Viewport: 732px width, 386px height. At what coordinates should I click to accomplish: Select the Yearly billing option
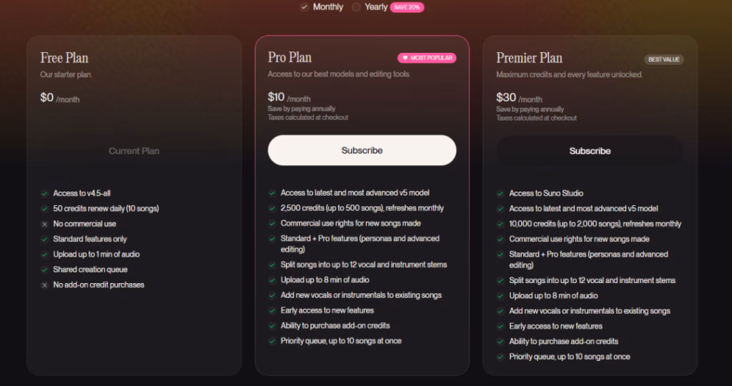(x=357, y=7)
